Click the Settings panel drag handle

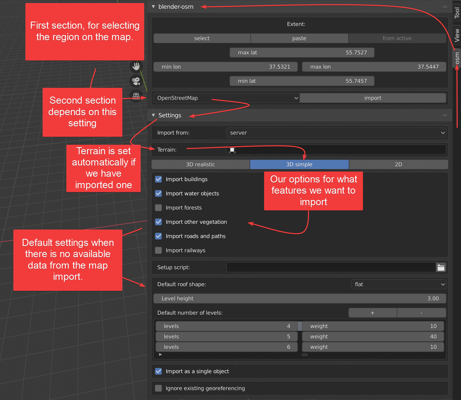tap(445, 115)
